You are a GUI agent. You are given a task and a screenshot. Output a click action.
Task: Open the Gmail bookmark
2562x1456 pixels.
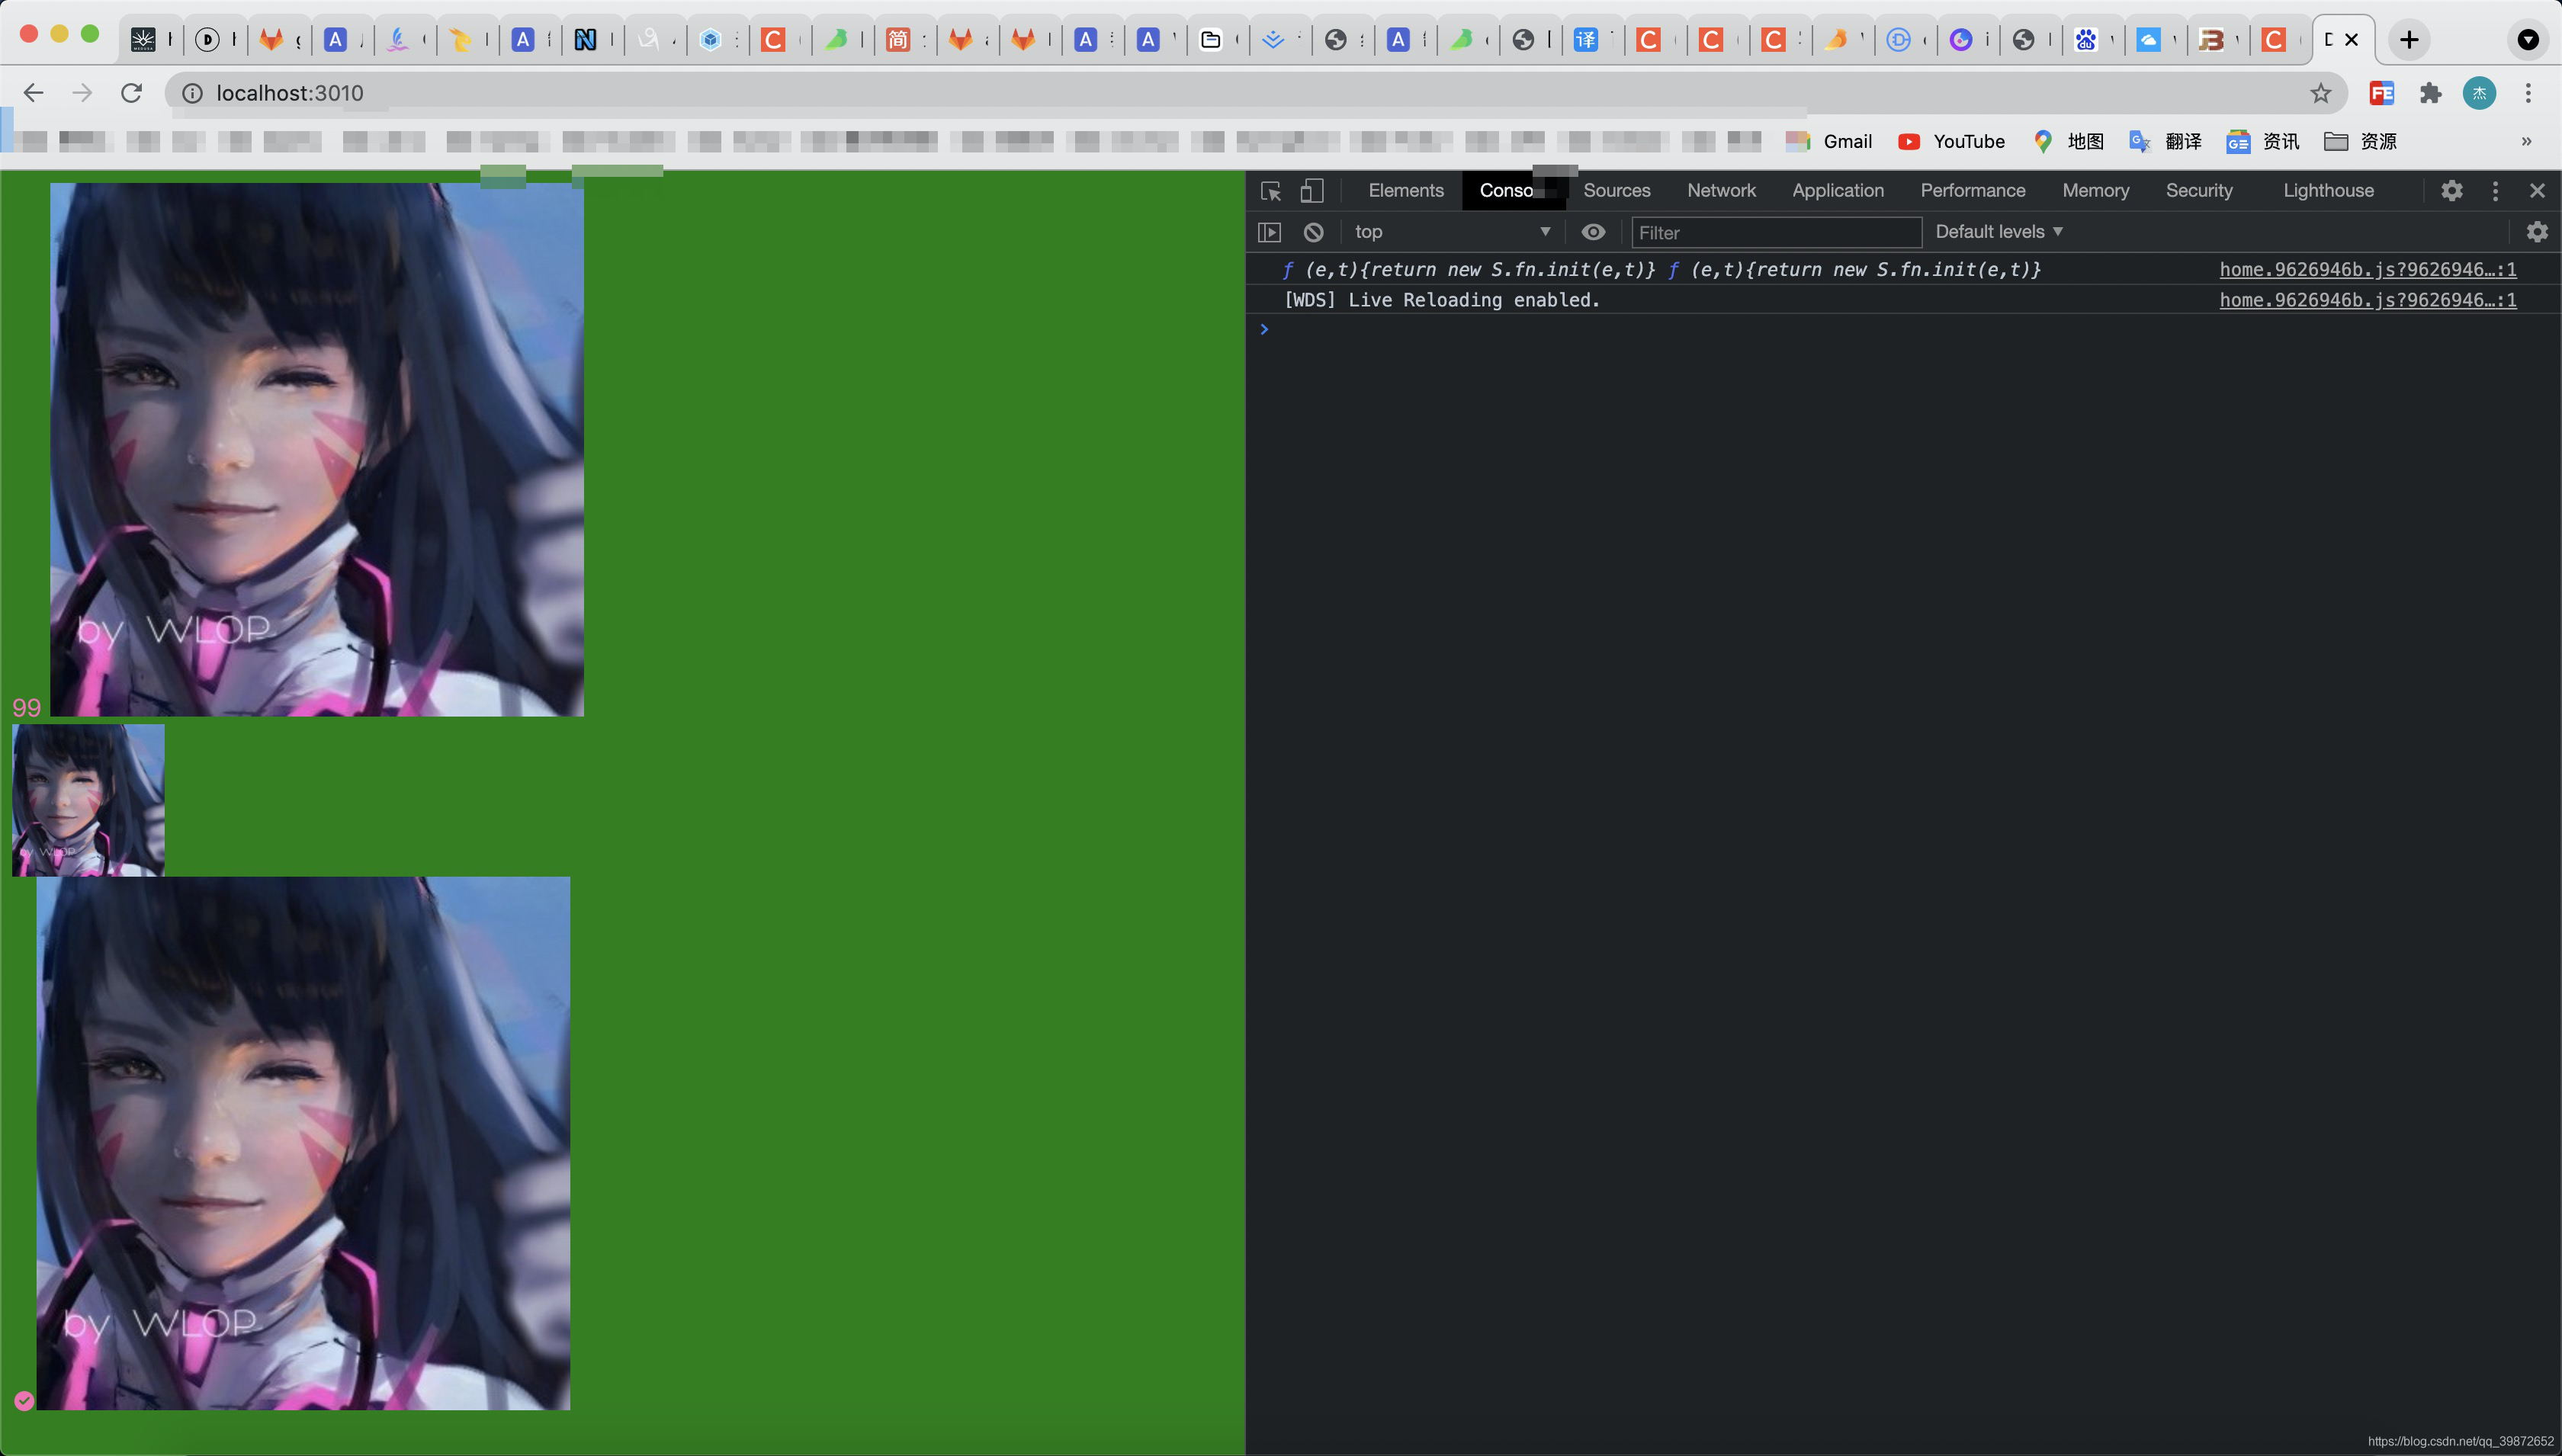[x=1829, y=142]
